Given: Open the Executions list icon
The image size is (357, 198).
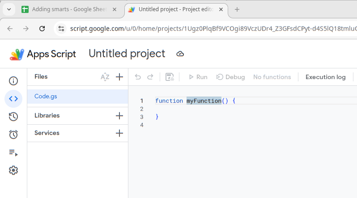Looking at the screenshot, I should 13,152.
